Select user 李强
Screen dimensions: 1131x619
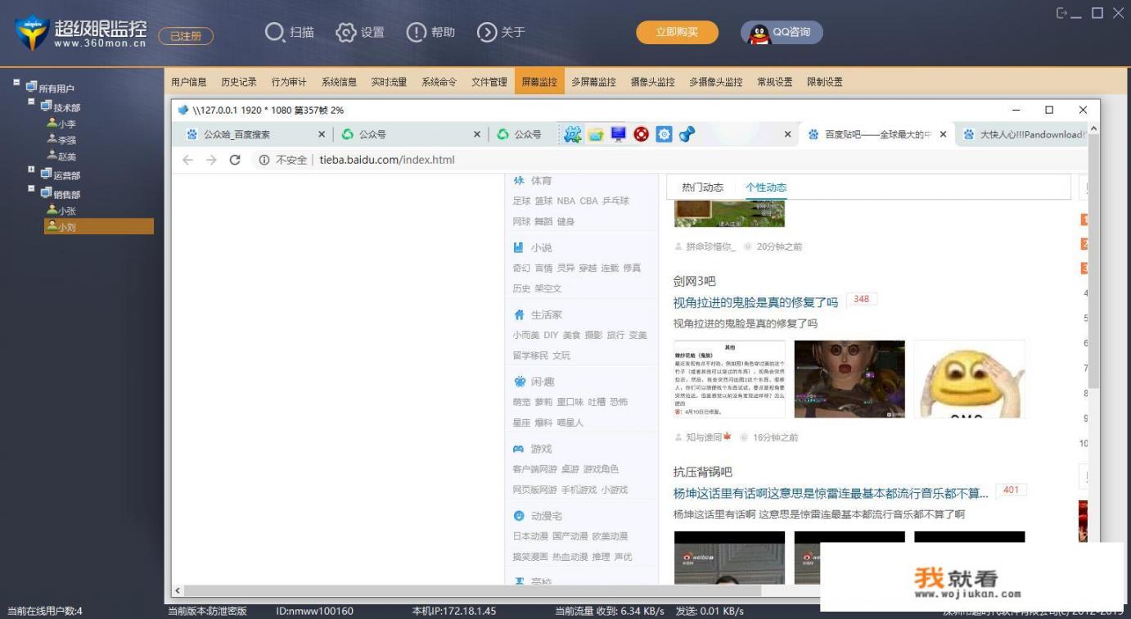[61, 141]
